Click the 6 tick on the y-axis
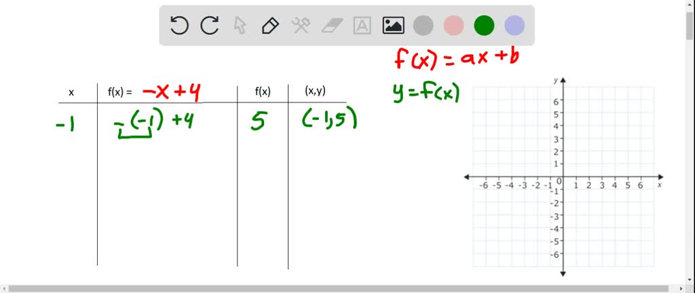Image resolution: width=695 pixels, height=293 pixels. pos(556,100)
